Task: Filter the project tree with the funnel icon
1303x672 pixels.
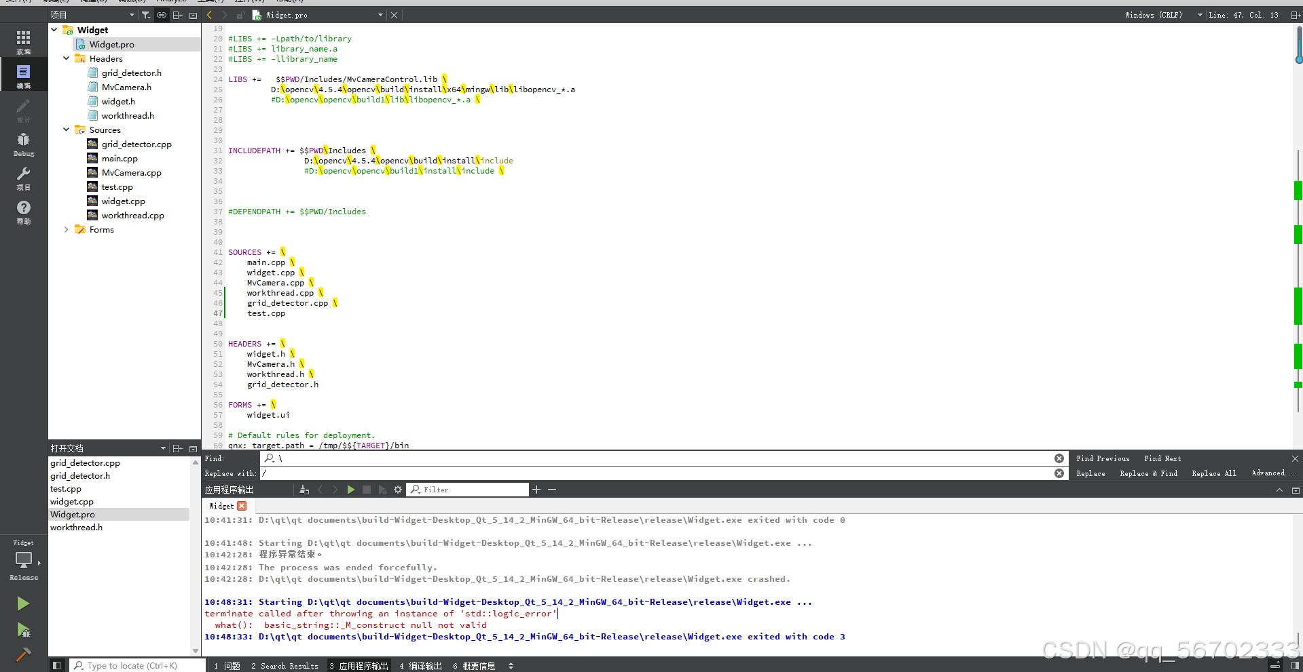Action: coord(145,14)
